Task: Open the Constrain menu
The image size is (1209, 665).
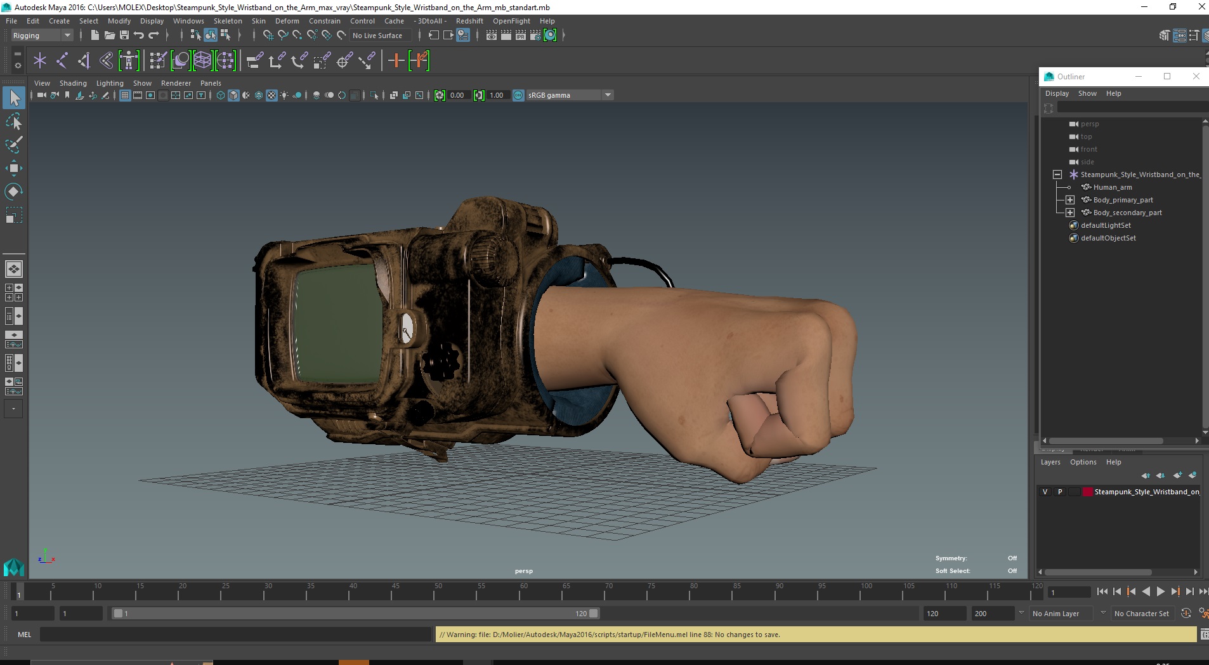Action: pyautogui.click(x=325, y=21)
